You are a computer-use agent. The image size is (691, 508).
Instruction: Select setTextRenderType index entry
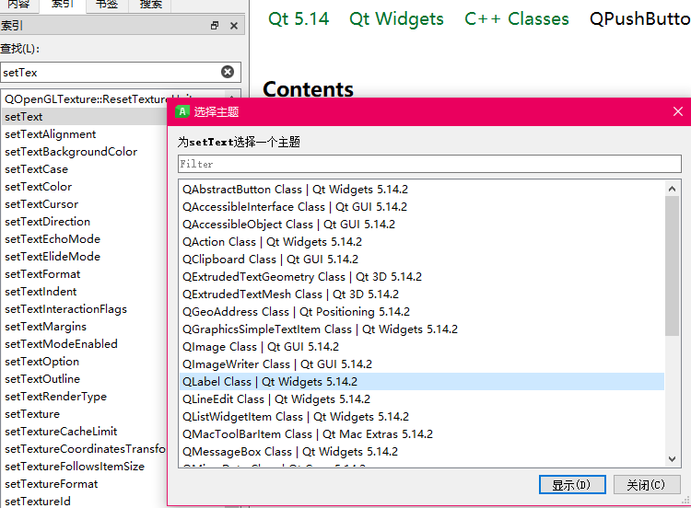(x=84, y=397)
